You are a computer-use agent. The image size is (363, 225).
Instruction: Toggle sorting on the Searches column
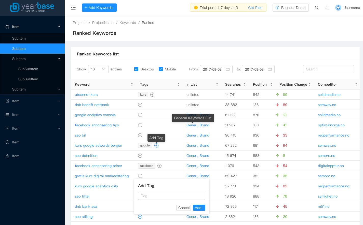coord(244,84)
